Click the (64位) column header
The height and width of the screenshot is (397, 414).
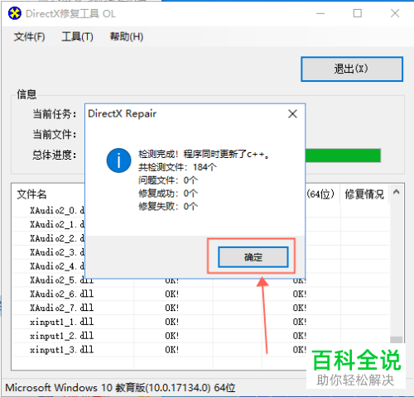click(x=320, y=194)
